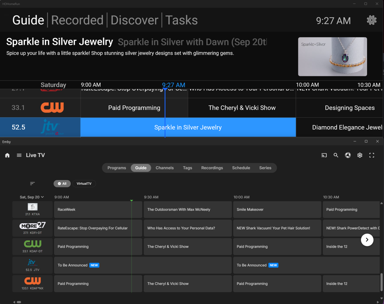Click HDHomeRun clock showing 9:27 AM
The width and height of the screenshot is (384, 304).
(333, 21)
